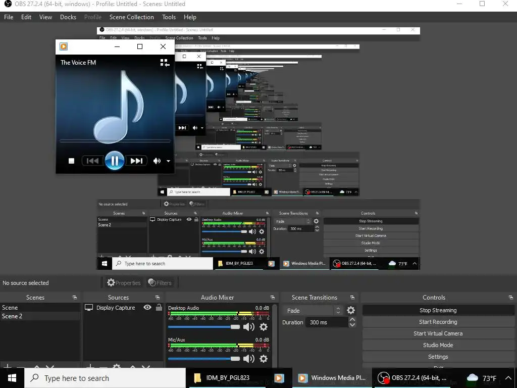Screen dimensions: 517x388
Task: Click the Duration 300 ms field
Action: 327,322
